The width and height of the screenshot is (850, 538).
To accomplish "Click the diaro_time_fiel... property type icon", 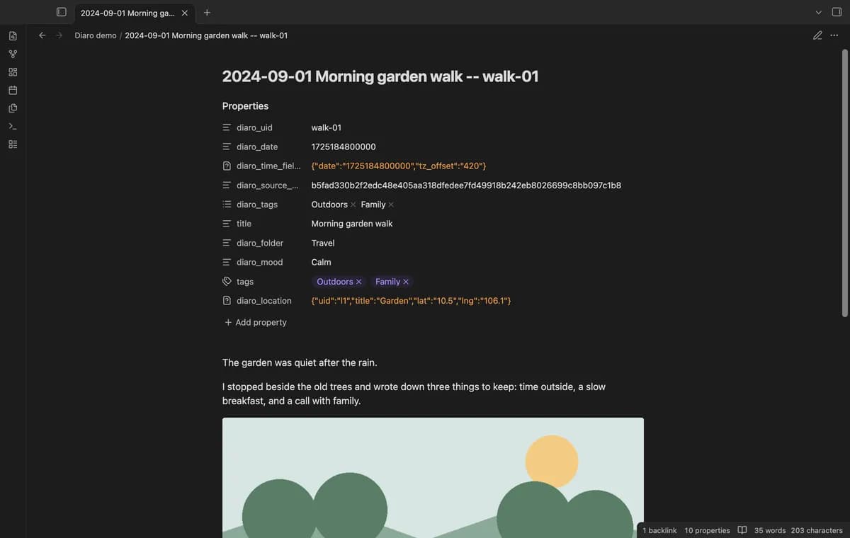I will click(x=227, y=166).
